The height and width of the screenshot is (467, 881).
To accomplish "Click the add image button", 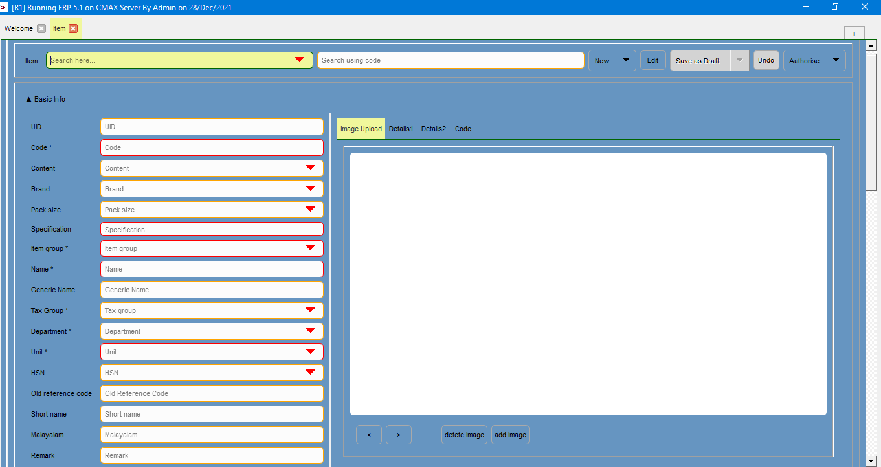I will coord(510,435).
